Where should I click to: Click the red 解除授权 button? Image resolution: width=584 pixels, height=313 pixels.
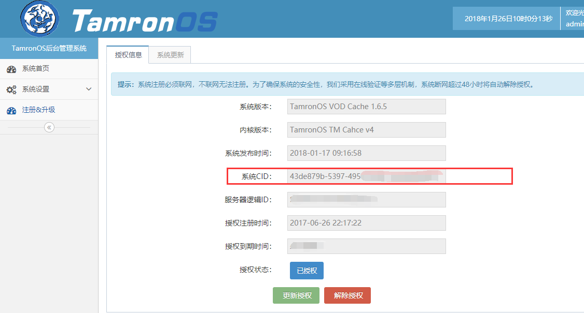(347, 295)
